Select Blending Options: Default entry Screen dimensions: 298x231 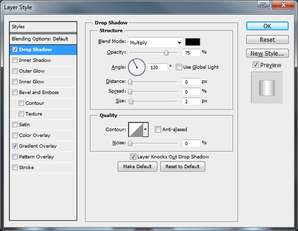pos(43,39)
